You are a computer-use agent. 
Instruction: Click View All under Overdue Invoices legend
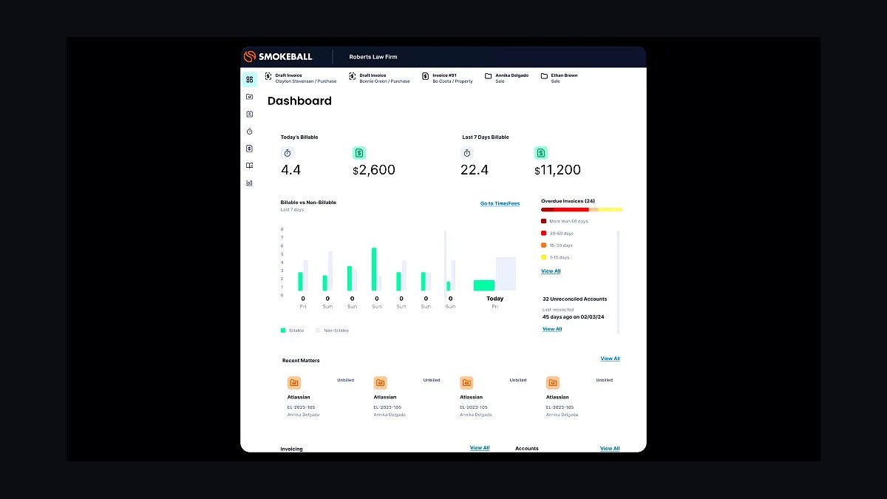pyautogui.click(x=551, y=271)
